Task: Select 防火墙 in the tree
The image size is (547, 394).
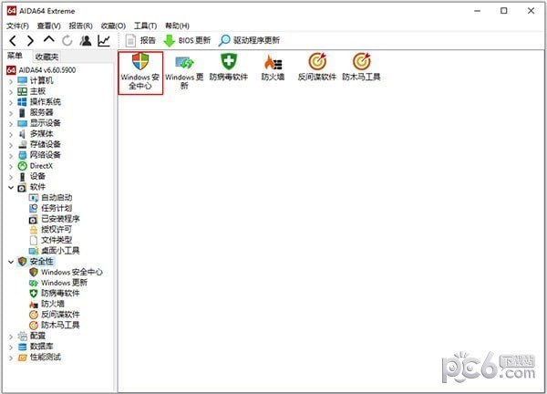Action: [x=46, y=304]
